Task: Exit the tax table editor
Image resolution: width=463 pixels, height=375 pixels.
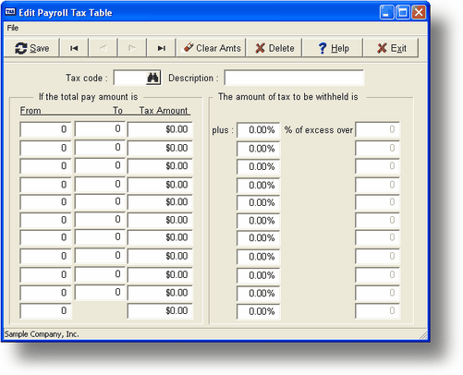Action: [x=391, y=48]
